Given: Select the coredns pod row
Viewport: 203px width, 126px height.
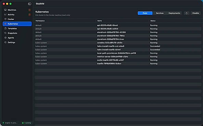Looking at the screenshot, I should [x=118, y=43].
